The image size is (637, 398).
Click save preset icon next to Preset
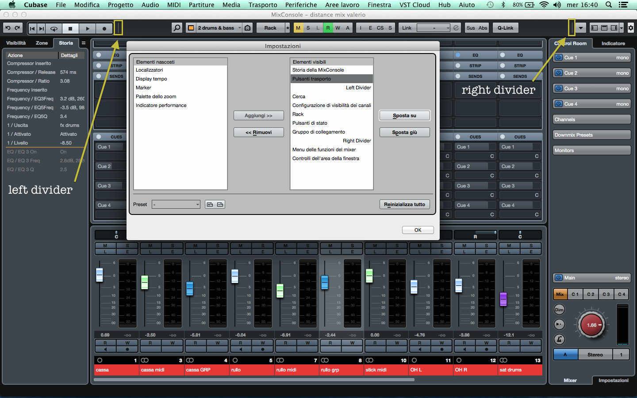click(210, 204)
